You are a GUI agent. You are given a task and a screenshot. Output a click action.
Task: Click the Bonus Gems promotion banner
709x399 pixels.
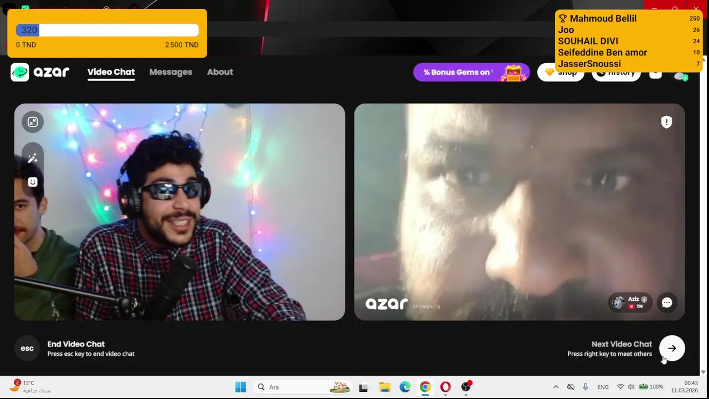[471, 72]
